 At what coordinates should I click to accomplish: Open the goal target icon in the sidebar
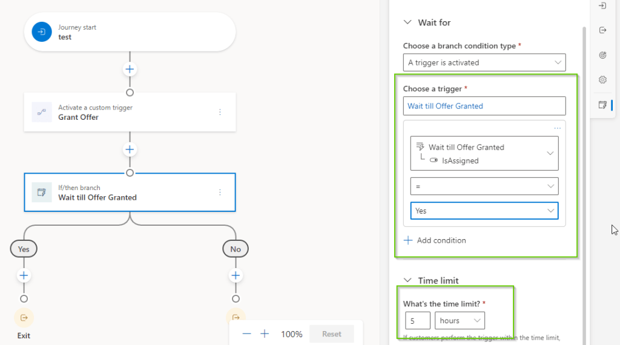coord(602,55)
